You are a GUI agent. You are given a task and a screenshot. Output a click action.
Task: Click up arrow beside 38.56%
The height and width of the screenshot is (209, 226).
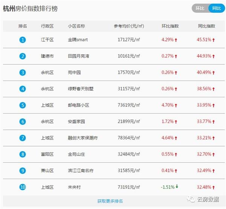pyautogui.click(x=214, y=89)
